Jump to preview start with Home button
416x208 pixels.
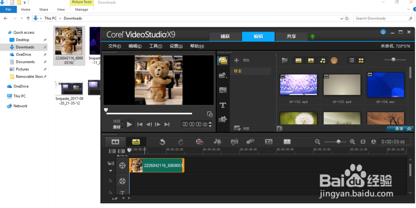point(140,125)
